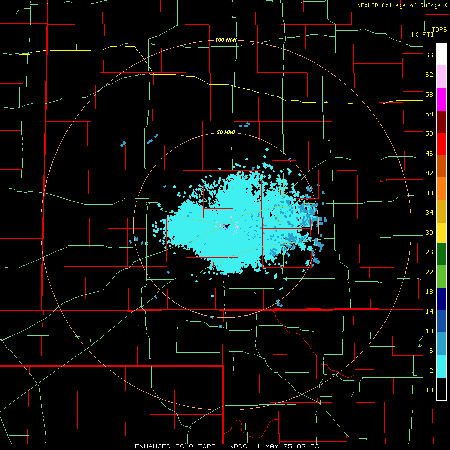This screenshot has width=450, height=450.
Task: Click the legend value "38"
Action: click(429, 193)
